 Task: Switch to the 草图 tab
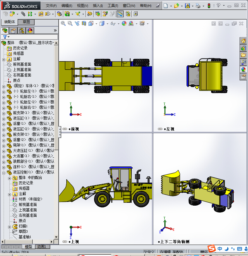pos(26,22)
